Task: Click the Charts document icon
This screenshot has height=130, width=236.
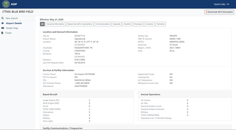Action: pyautogui.click(x=2, y=33)
